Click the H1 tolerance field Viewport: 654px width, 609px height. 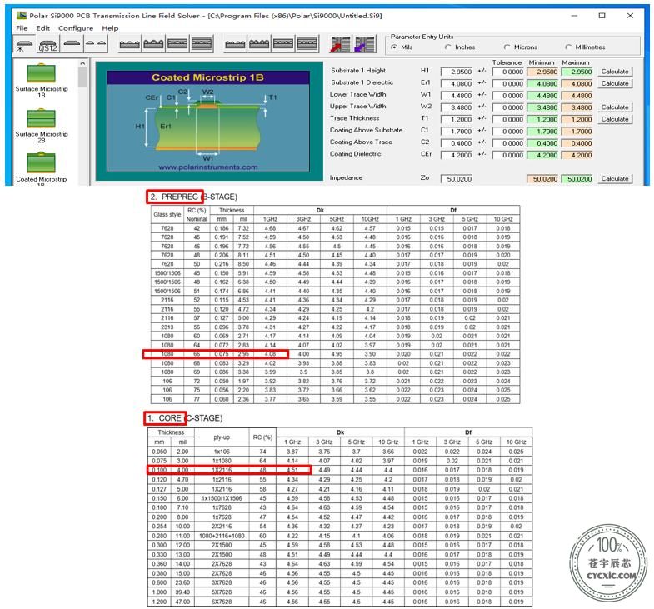coord(507,72)
